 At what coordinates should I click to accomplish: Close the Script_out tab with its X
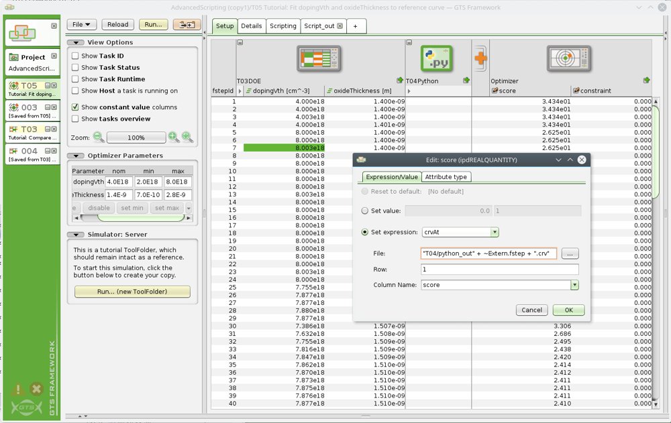[x=340, y=26]
